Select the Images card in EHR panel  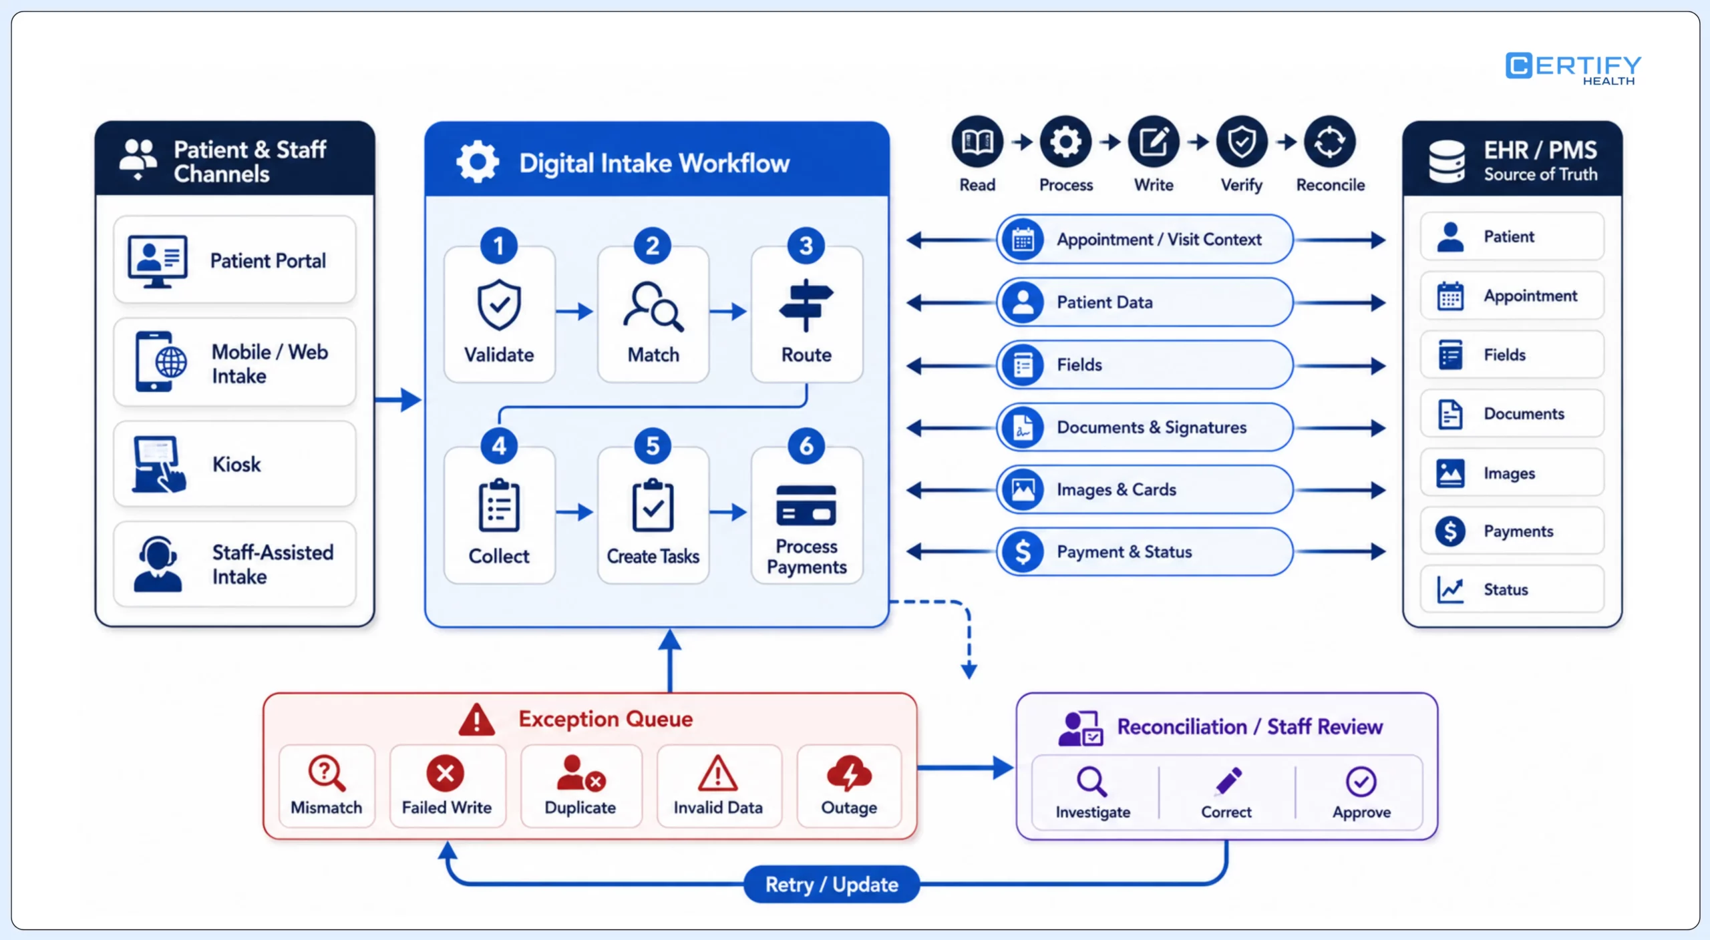[x=1512, y=473]
